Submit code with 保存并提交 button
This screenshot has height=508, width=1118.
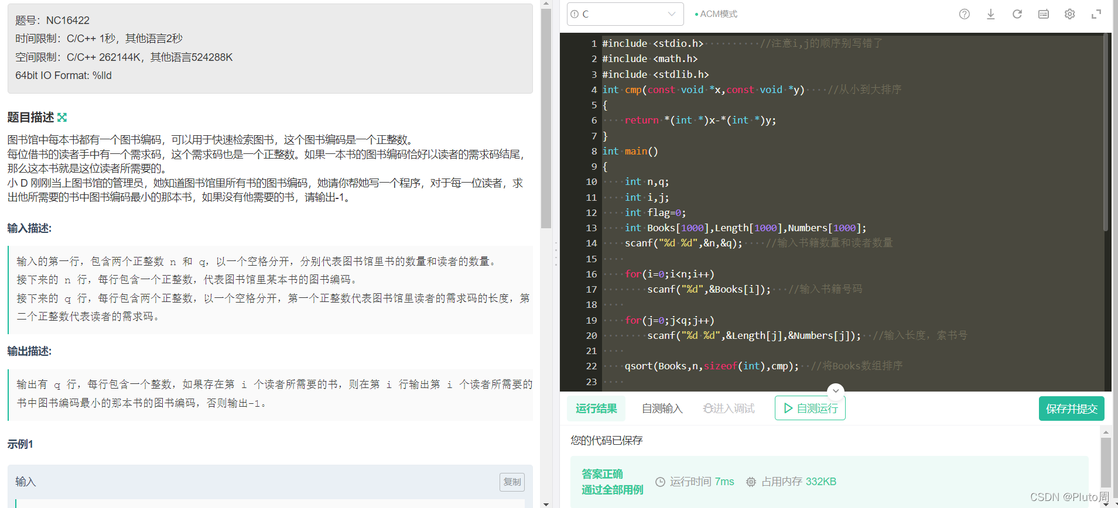tap(1071, 409)
